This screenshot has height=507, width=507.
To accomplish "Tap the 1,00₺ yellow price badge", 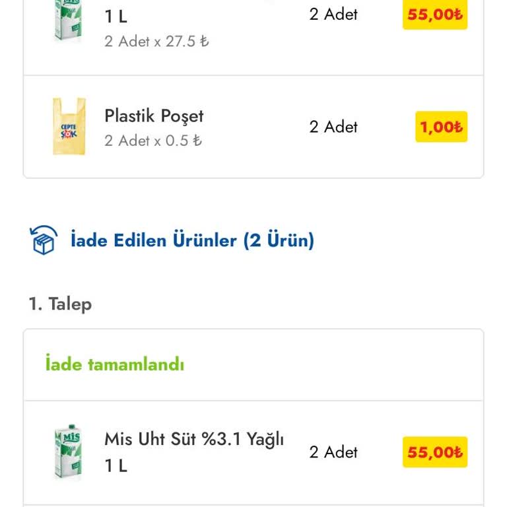I will 441,127.
